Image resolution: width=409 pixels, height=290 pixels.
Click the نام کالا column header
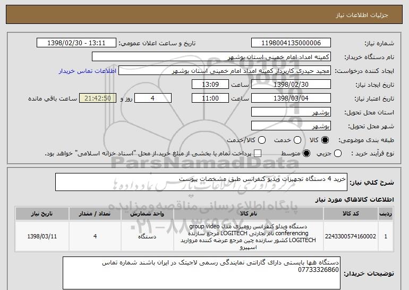pyautogui.click(x=249, y=214)
